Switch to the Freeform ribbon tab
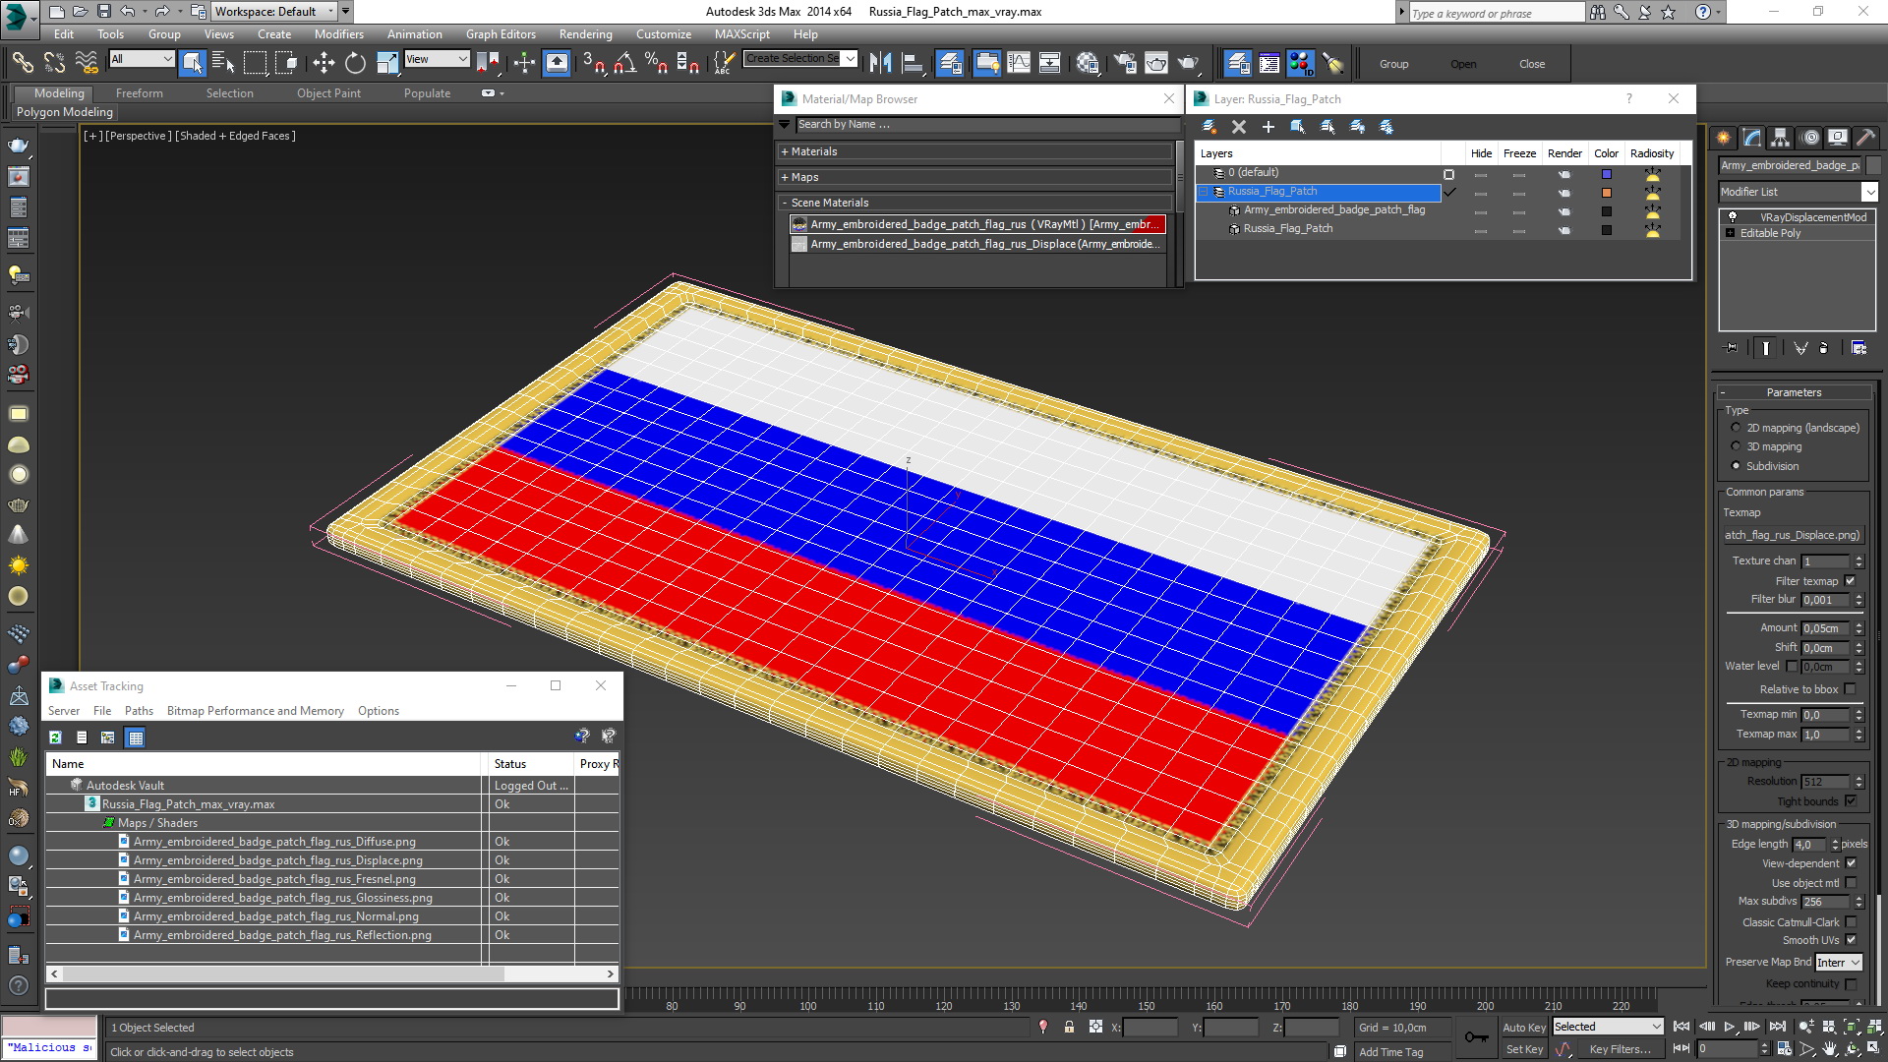 pyautogui.click(x=139, y=93)
